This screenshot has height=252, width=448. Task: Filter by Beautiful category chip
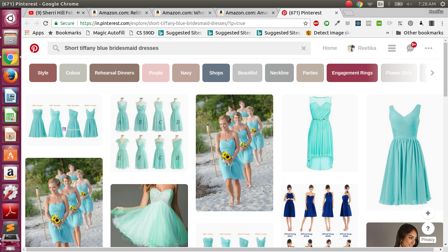(247, 73)
